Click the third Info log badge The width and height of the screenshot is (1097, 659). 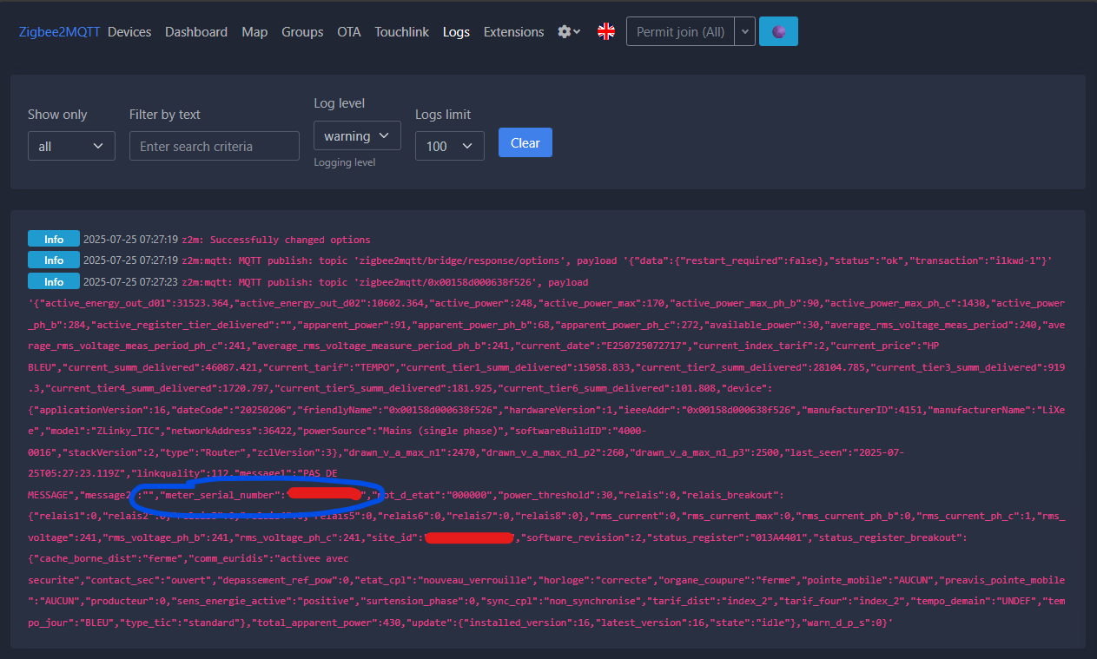[54, 281]
